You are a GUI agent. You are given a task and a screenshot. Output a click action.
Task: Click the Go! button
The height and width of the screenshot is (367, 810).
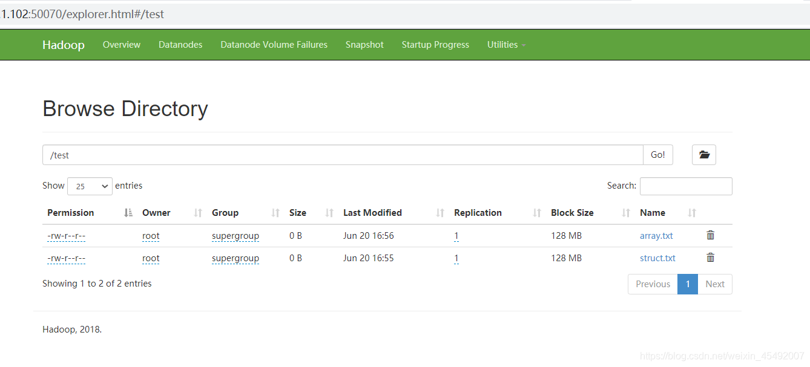click(x=658, y=155)
